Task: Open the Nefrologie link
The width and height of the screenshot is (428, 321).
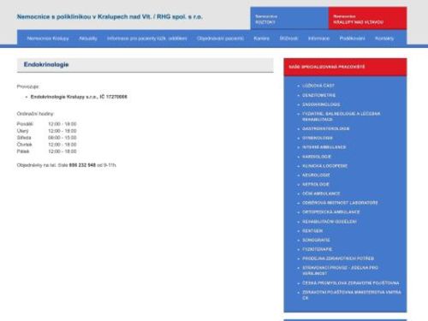Action: pos(316,184)
